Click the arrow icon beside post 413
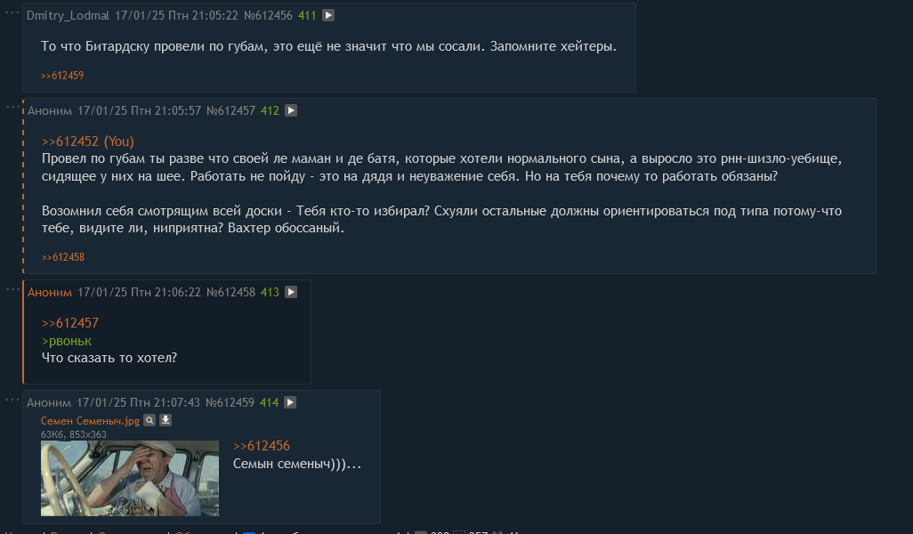This screenshot has height=534, width=913. point(291,292)
